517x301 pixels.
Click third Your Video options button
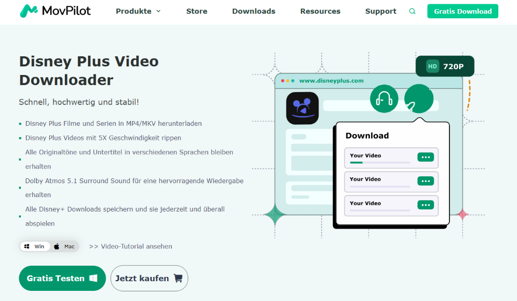pos(425,205)
